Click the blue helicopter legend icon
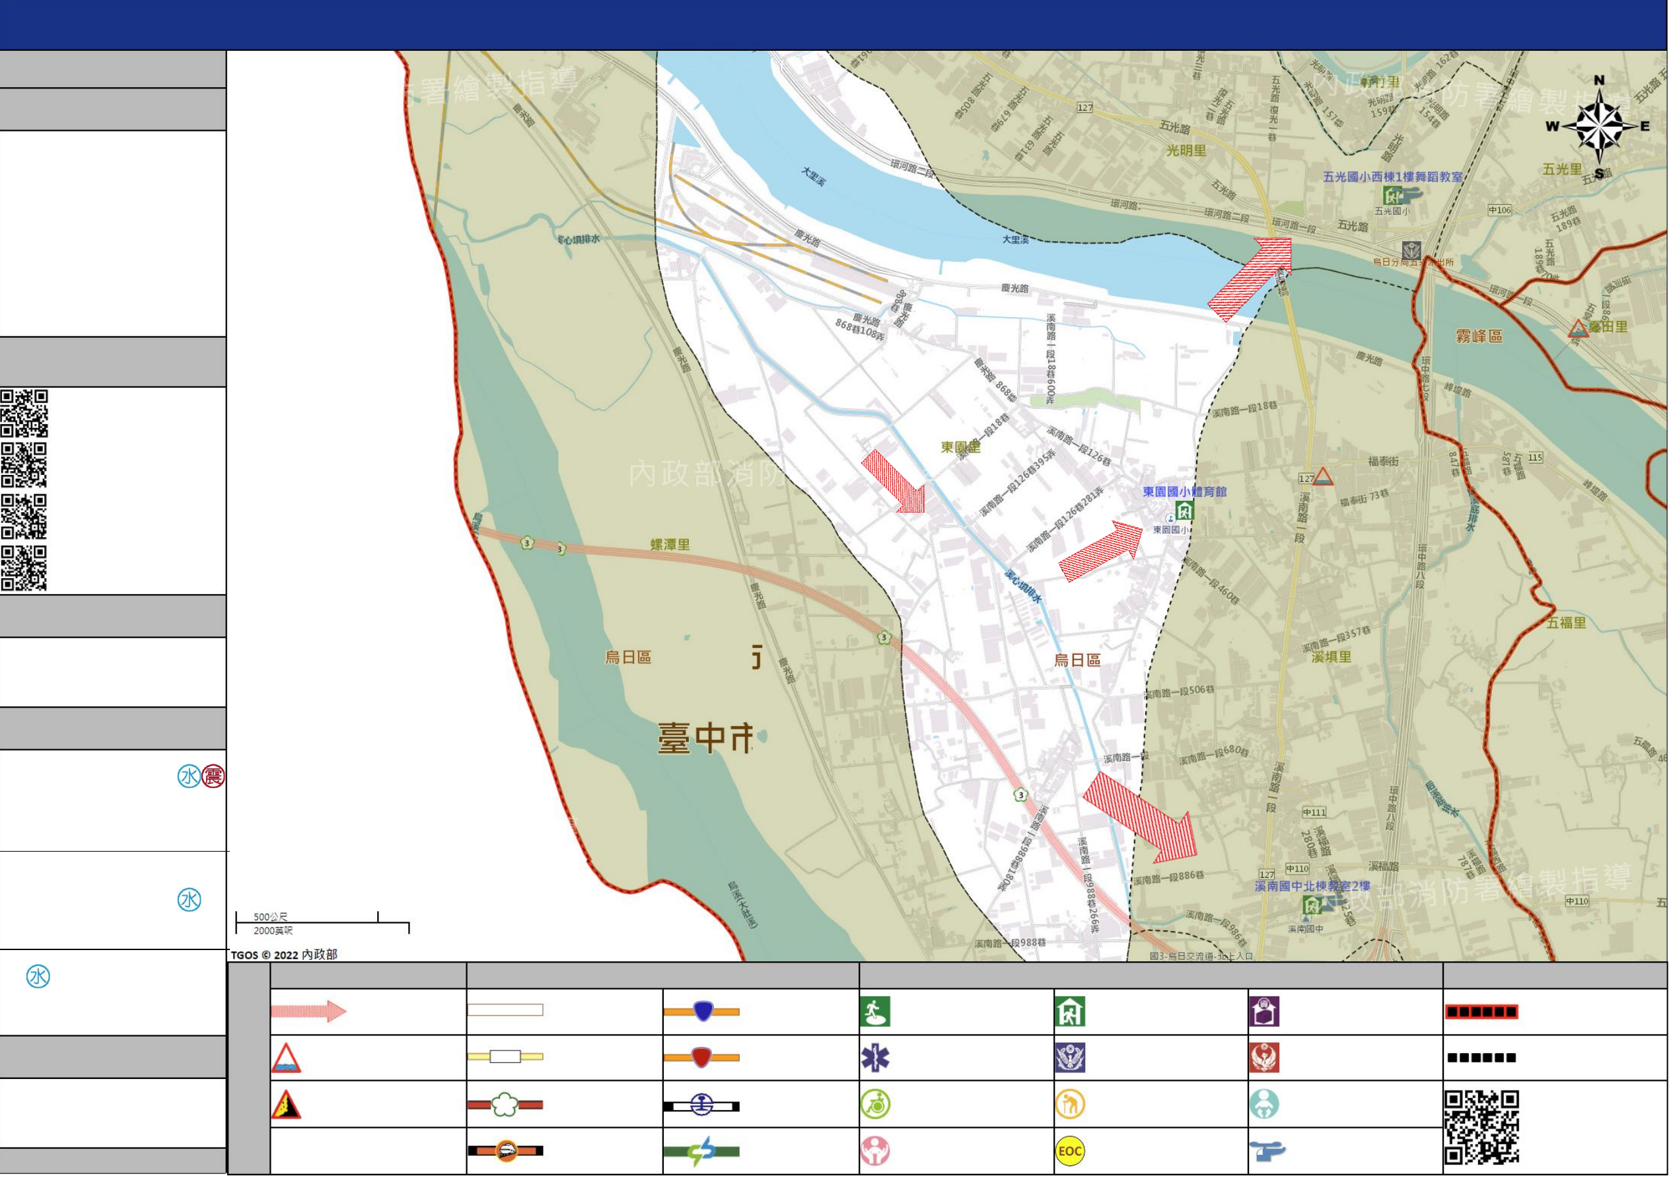This screenshot has width=1671, height=1180. point(1267,1152)
